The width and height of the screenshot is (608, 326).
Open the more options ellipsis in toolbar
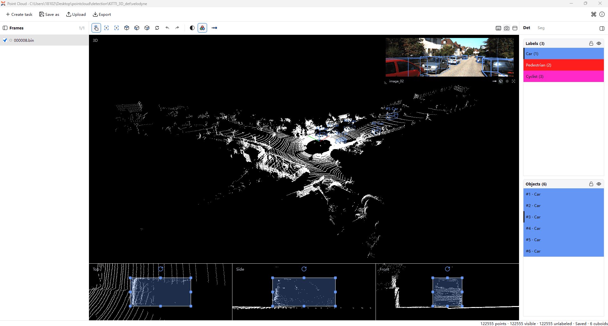click(x=214, y=28)
